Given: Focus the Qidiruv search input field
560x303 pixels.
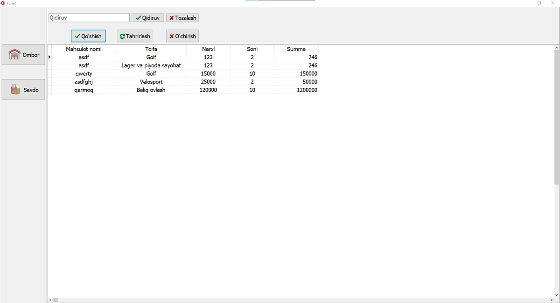Looking at the screenshot, I should [x=89, y=18].
